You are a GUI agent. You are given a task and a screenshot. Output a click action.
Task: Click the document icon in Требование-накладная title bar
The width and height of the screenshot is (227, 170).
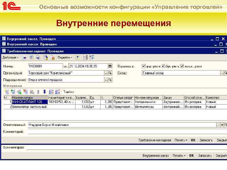pyautogui.click(x=4, y=51)
